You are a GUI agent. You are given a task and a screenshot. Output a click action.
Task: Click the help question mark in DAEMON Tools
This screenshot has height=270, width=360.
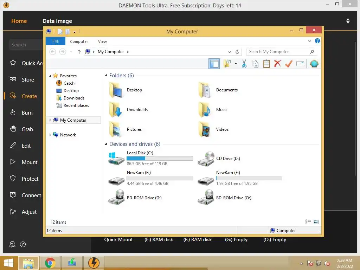pyautogui.click(x=23, y=244)
